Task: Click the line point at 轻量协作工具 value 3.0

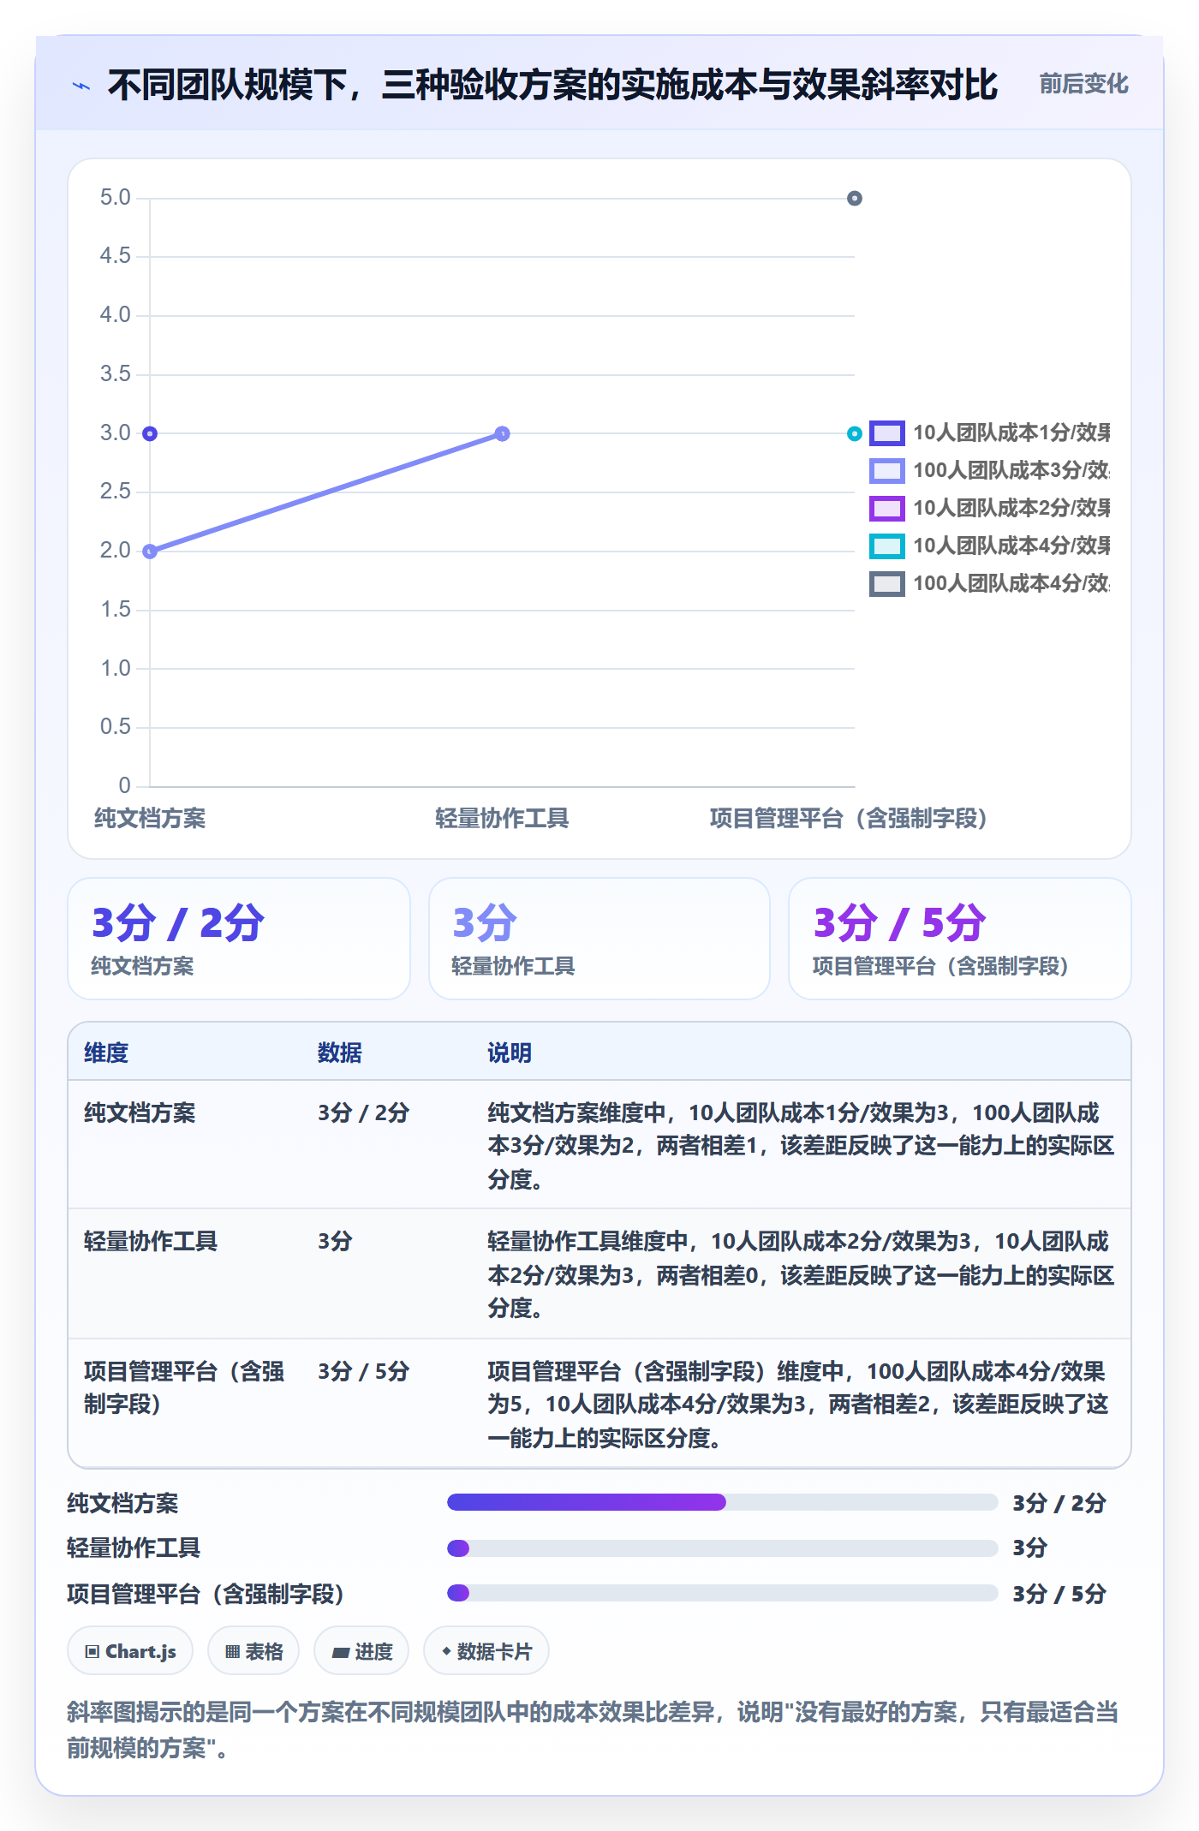Action: [503, 434]
